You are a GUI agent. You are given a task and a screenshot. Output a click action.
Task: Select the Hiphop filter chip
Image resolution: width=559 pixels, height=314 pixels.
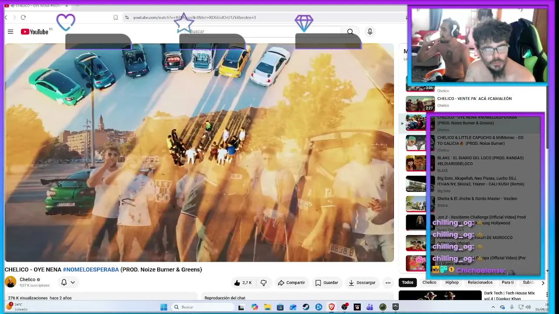(x=452, y=283)
